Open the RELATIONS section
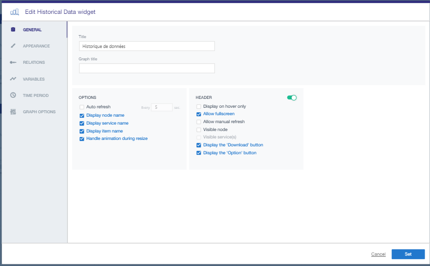Screen dimensions: 430x266 pyautogui.click(x=34, y=62)
